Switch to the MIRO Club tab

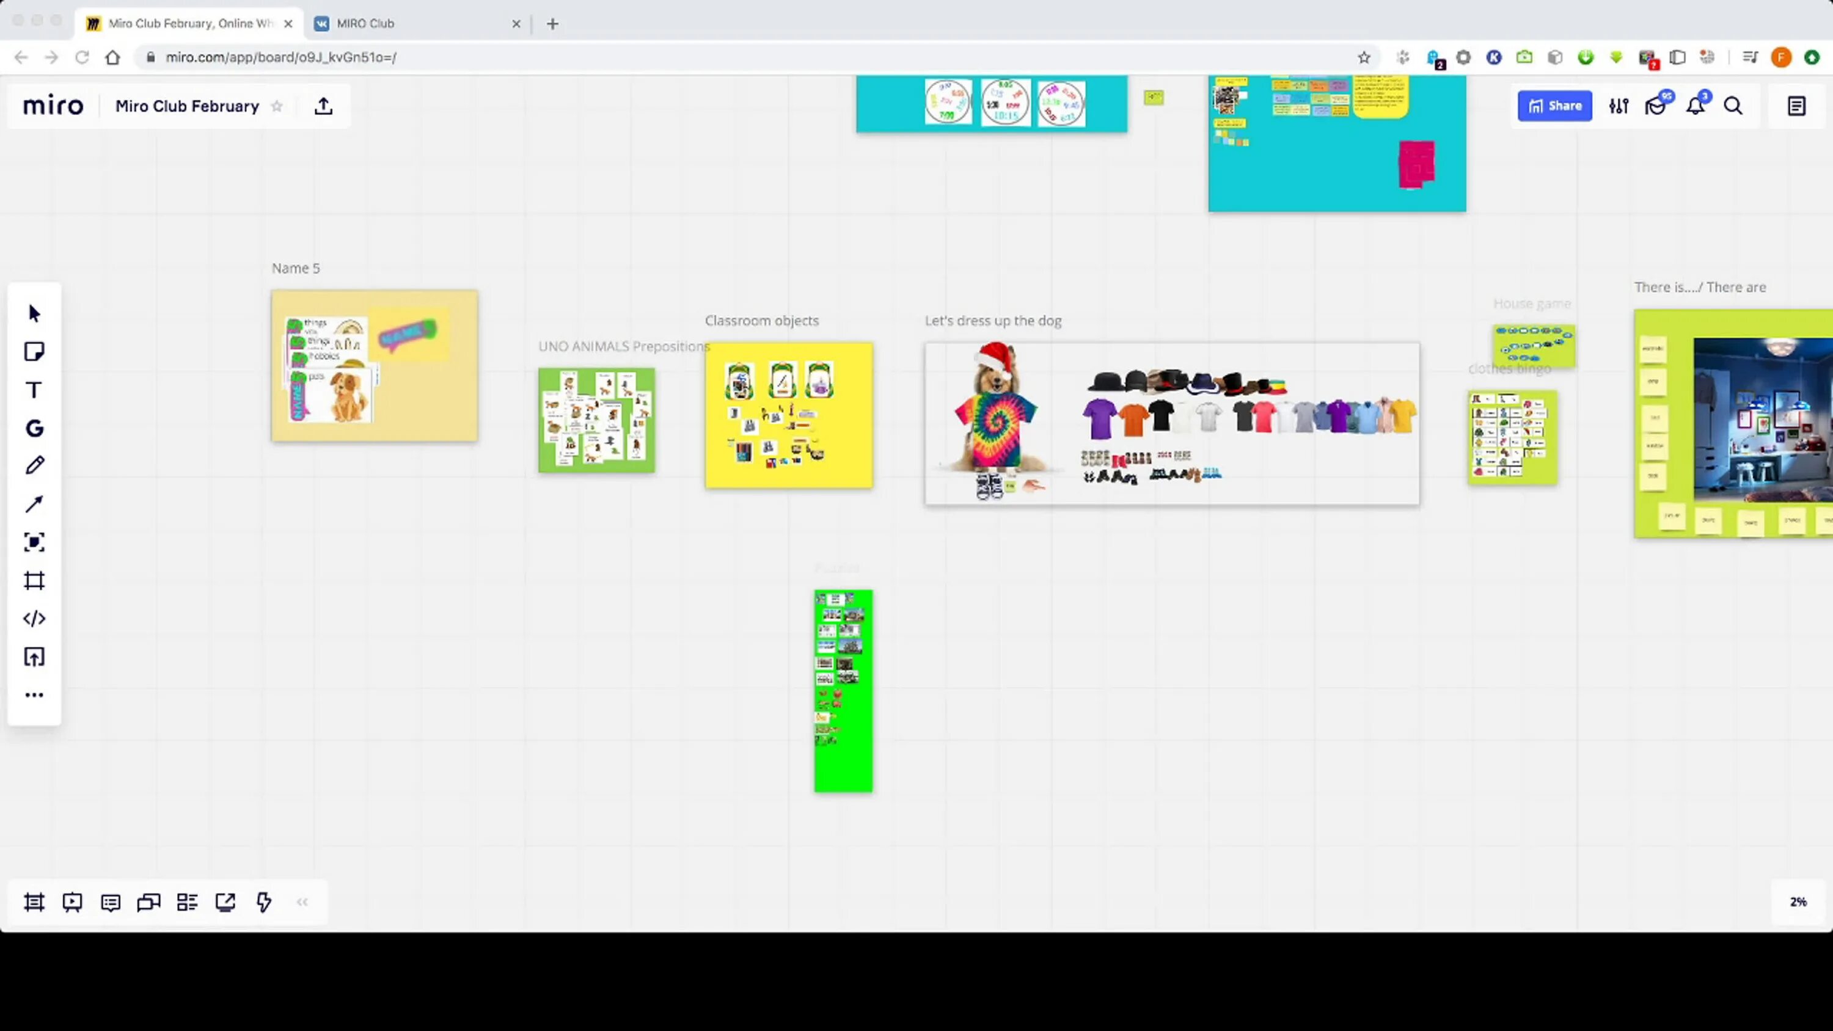(365, 23)
